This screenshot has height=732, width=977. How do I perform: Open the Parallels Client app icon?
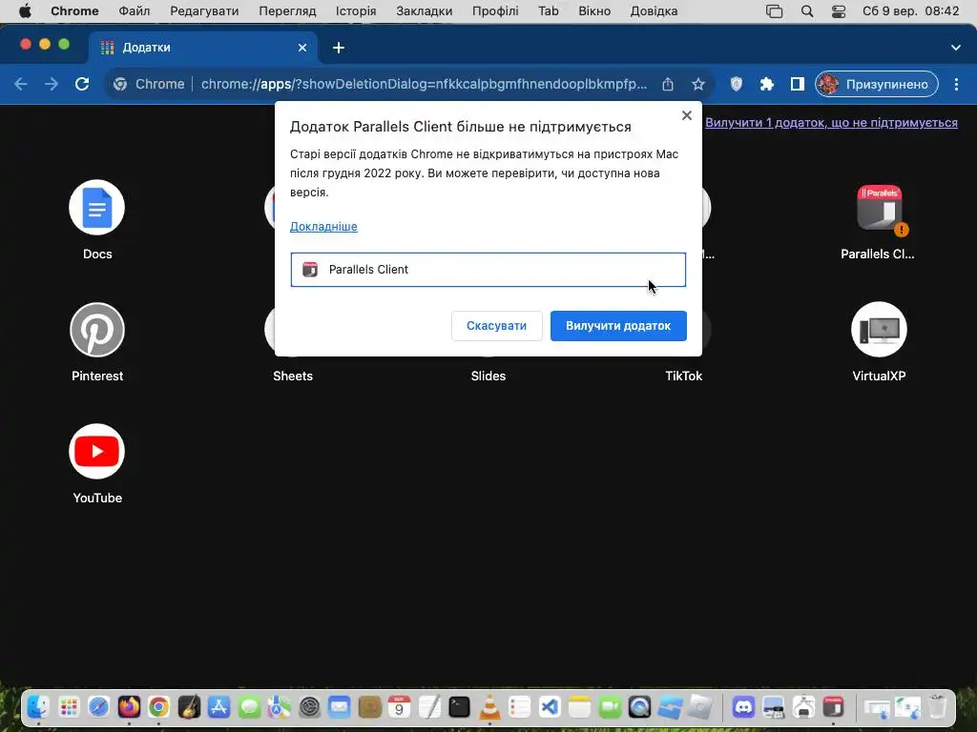tap(879, 209)
